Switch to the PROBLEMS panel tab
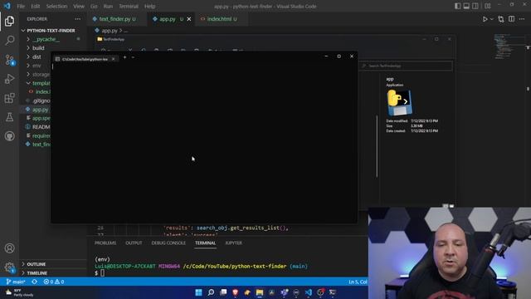Image resolution: width=531 pixels, height=299 pixels. pyautogui.click(x=105, y=243)
